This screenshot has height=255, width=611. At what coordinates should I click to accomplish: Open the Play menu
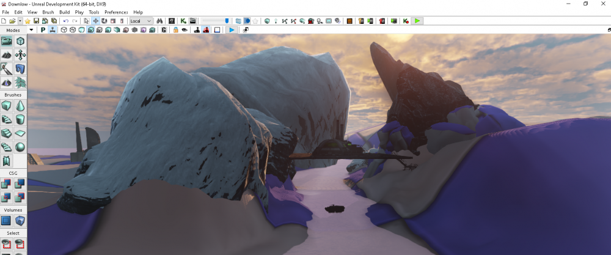pos(79,12)
